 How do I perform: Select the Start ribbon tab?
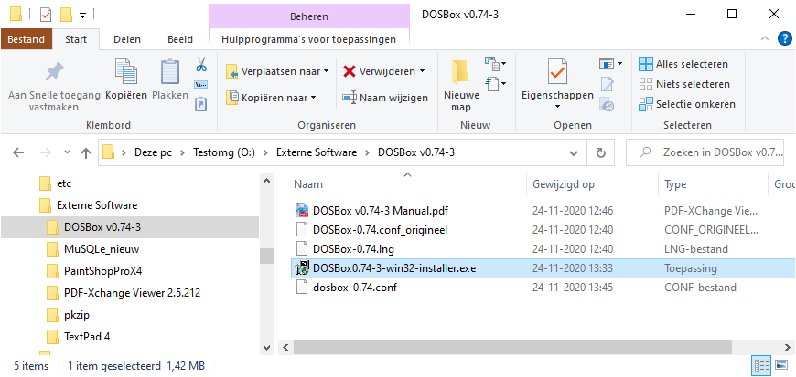[x=76, y=39]
